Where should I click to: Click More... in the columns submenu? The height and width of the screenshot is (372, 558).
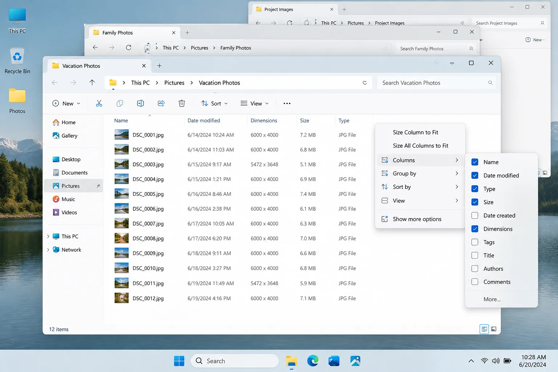(492, 299)
